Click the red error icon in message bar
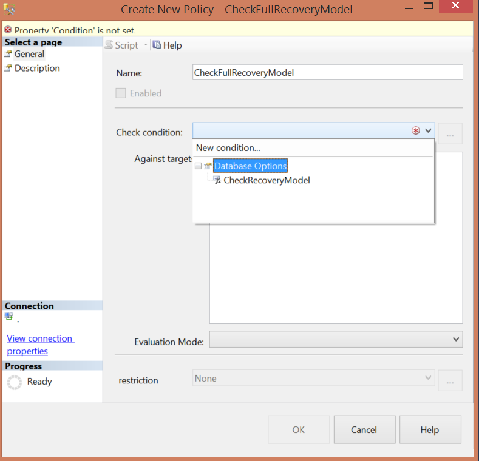479x461 pixels. (8, 30)
